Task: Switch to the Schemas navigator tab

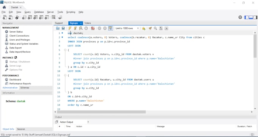Action: tap(25, 88)
